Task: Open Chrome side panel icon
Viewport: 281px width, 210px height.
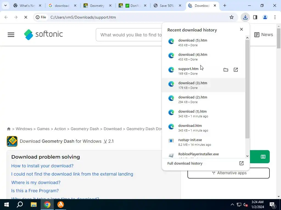Action: point(255,17)
